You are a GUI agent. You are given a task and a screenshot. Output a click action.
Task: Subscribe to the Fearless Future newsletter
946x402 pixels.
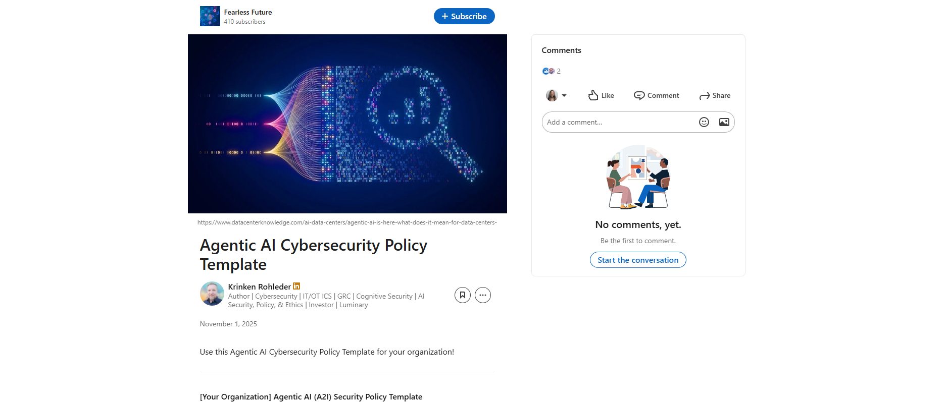point(464,16)
